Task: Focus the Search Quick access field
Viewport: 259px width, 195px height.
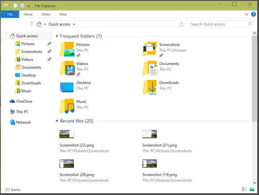Action: 221,24
